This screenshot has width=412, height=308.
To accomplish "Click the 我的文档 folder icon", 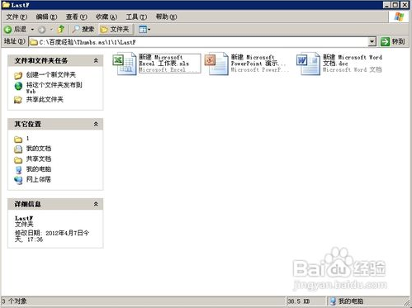I will tap(18, 149).
